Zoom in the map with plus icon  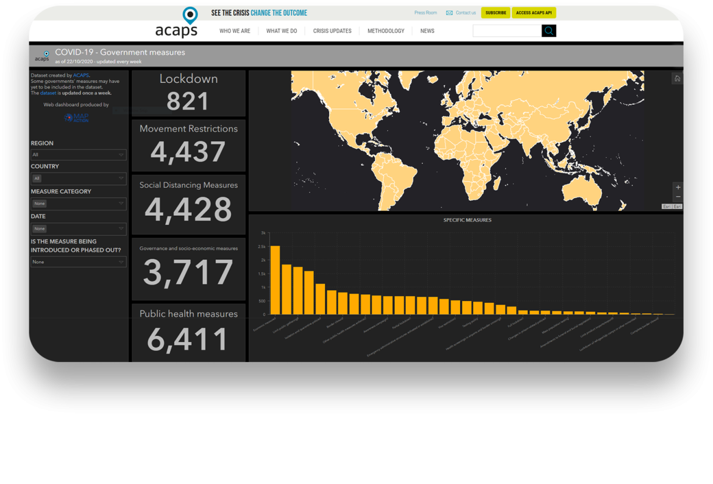pos(678,188)
